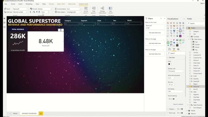The height and width of the screenshot is (117, 208).
Task: Create a New column from the ribbon
Action: tap(110, 10)
